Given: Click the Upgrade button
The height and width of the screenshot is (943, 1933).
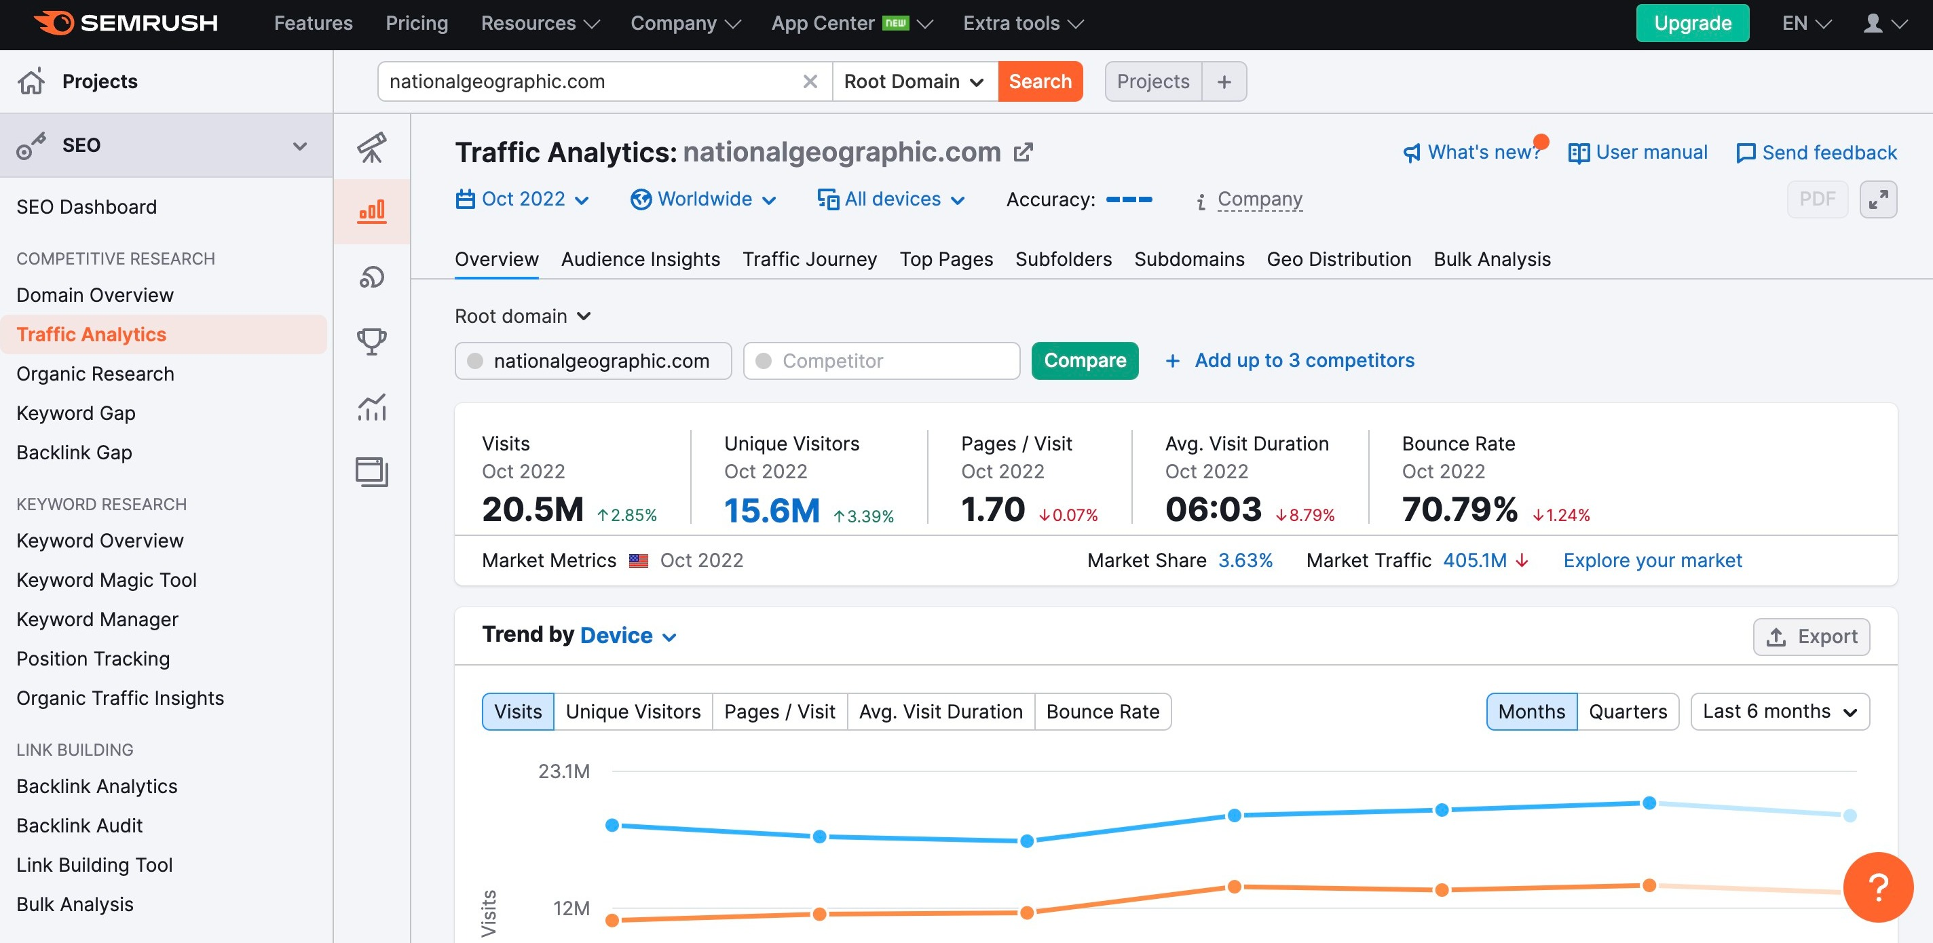Looking at the screenshot, I should click(x=1692, y=23).
